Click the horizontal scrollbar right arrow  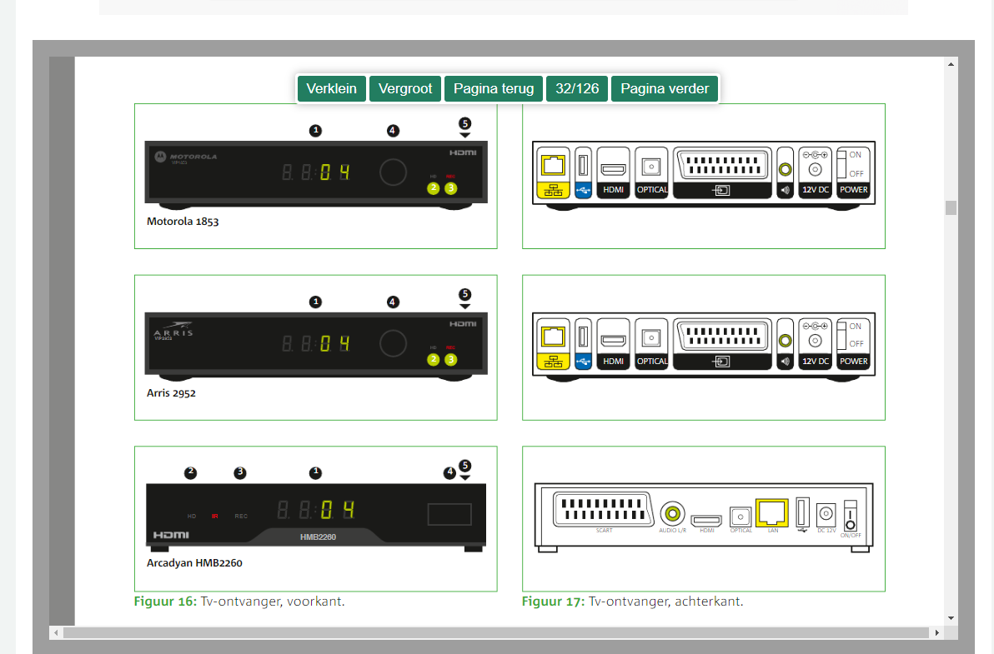(937, 632)
